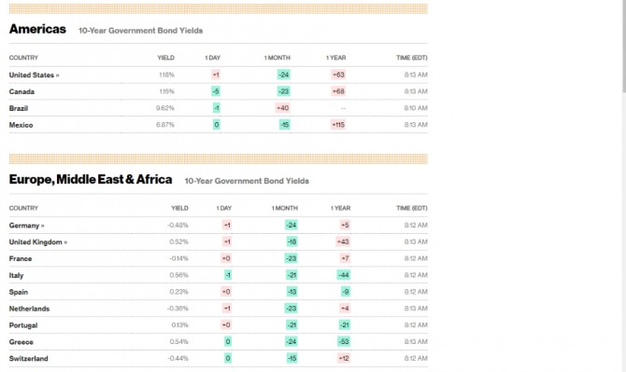Viewport: 626px width, 372px height.
Task: Click the page's vertical scrollbar thumb
Action: 623,46
